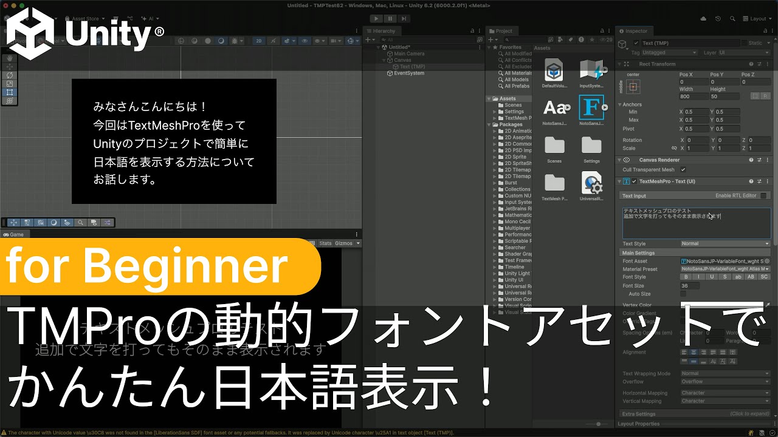Toggle 2D mode in Scene view
The height and width of the screenshot is (437, 778).
(x=259, y=41)
